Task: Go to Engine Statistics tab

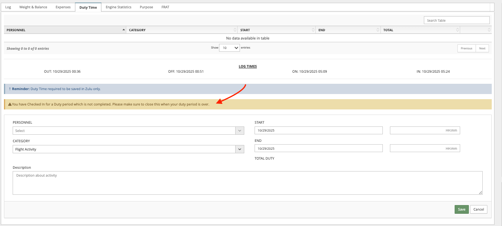Action: [118, 7]
